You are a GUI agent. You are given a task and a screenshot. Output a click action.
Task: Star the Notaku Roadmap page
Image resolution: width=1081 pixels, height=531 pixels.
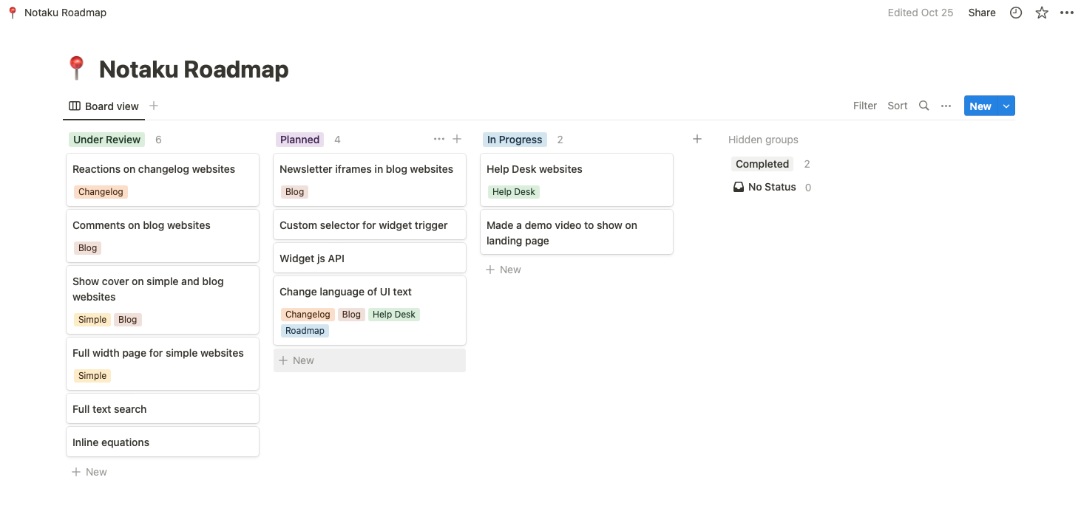click(1041, 13)
